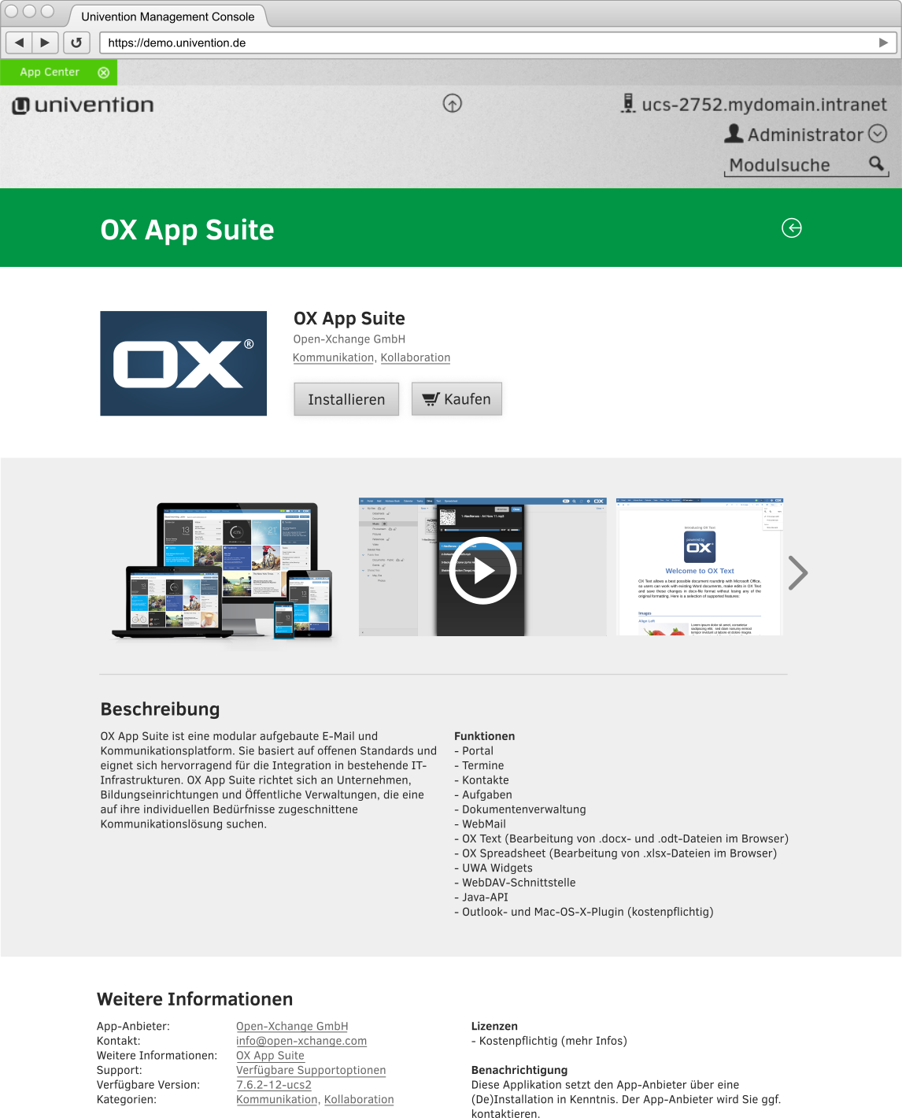
Task: Switch to the App Center tab
Action: coord(50,72)
